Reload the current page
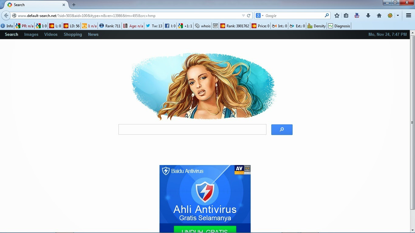The image size is (415, 233). click(249, 16)
